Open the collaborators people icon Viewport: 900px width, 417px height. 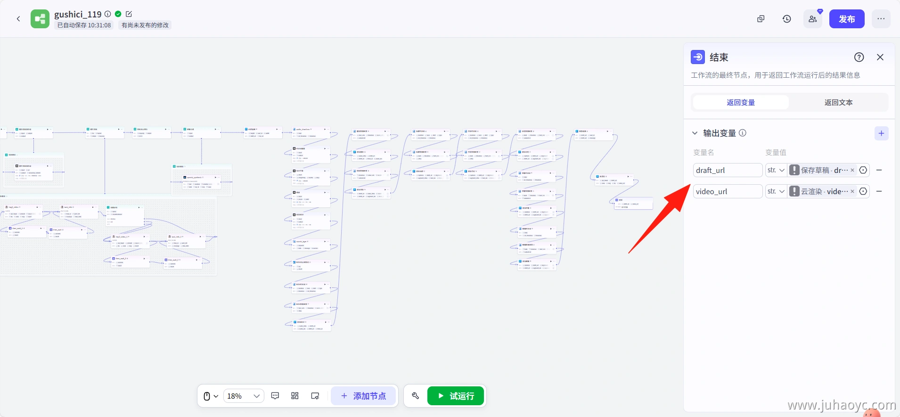(812, 19)
